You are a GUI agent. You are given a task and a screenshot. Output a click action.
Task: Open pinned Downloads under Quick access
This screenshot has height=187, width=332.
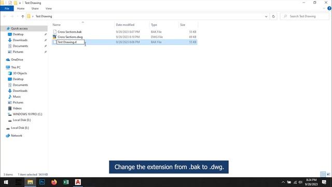coord(20,40)
